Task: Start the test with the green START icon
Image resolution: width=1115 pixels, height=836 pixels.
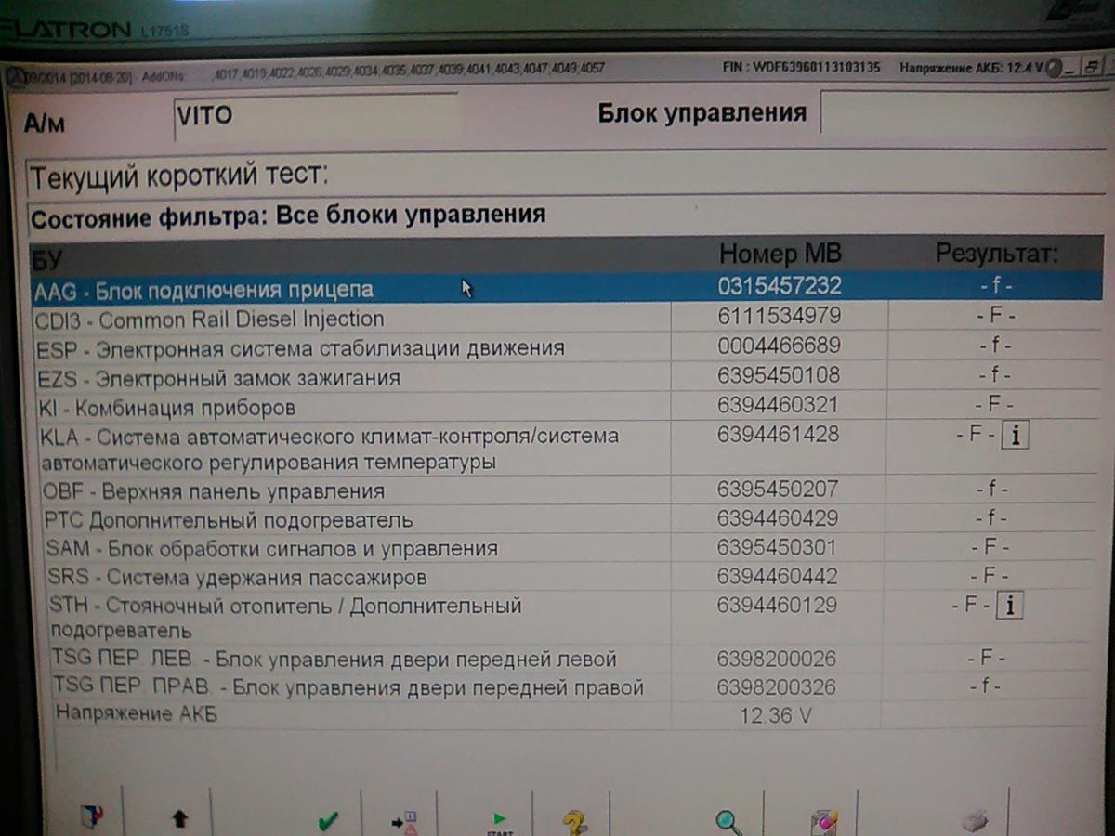Action: [x=500, y=822]
